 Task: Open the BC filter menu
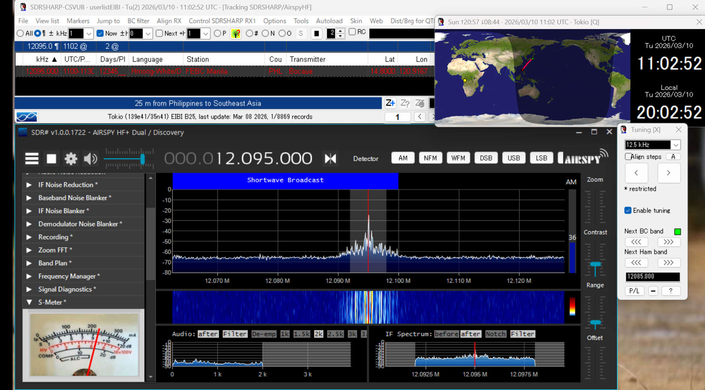138,21
